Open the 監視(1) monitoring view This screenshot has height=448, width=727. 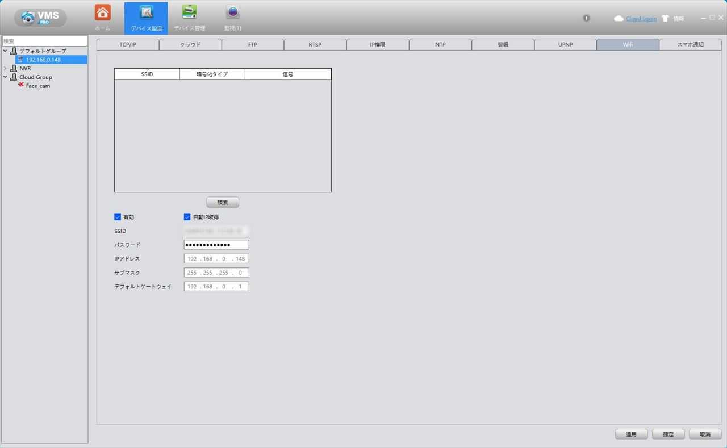tap(233, 18)
